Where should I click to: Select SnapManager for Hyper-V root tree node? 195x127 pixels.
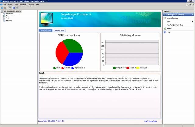click(12, 12)
